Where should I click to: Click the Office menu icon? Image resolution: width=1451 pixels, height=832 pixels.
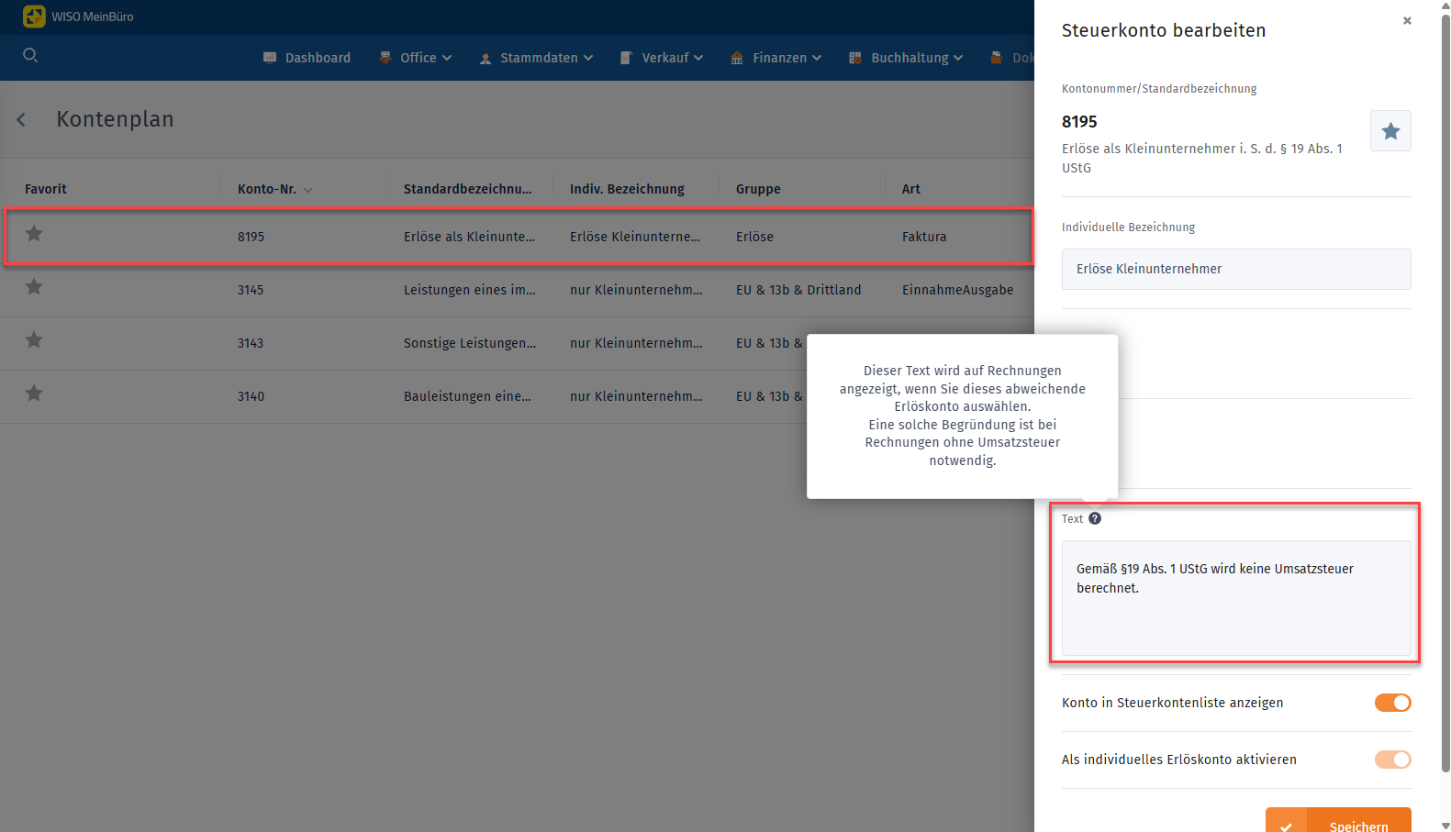[x=385, y=57]
